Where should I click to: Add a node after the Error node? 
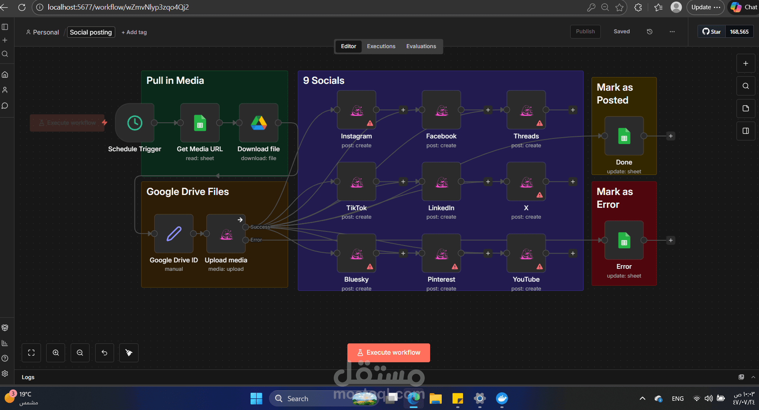(x=671, y=240)
